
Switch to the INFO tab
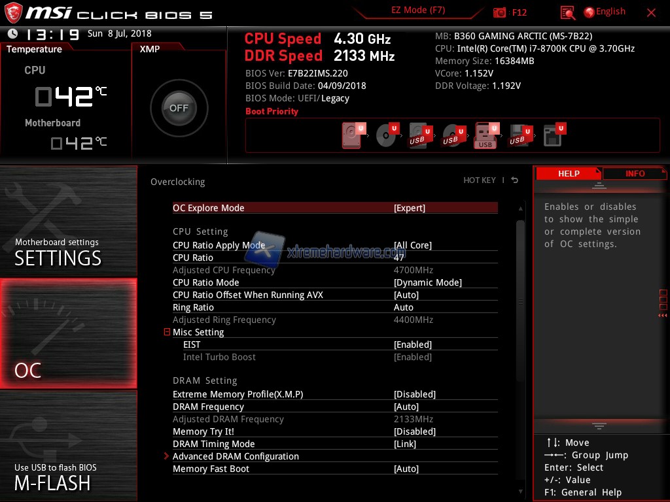coord(634,173)
